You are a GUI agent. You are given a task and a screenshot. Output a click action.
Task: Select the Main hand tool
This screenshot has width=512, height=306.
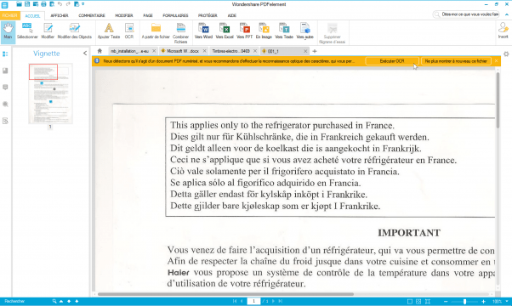point(8,31)
